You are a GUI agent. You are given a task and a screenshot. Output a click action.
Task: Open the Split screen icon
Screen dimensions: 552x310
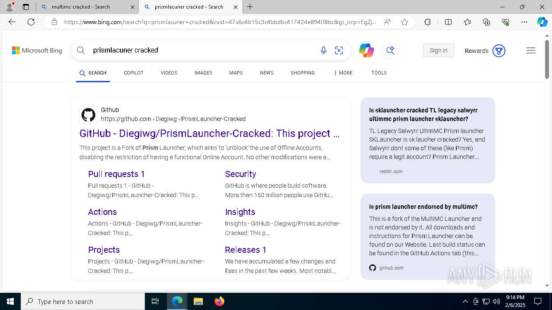(448, 22)
